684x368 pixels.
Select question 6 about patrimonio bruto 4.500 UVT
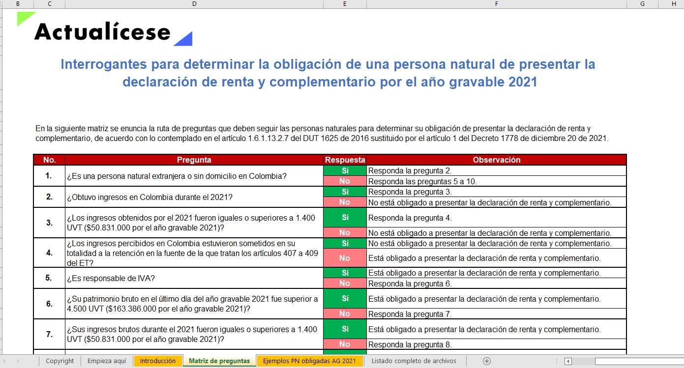194,304
